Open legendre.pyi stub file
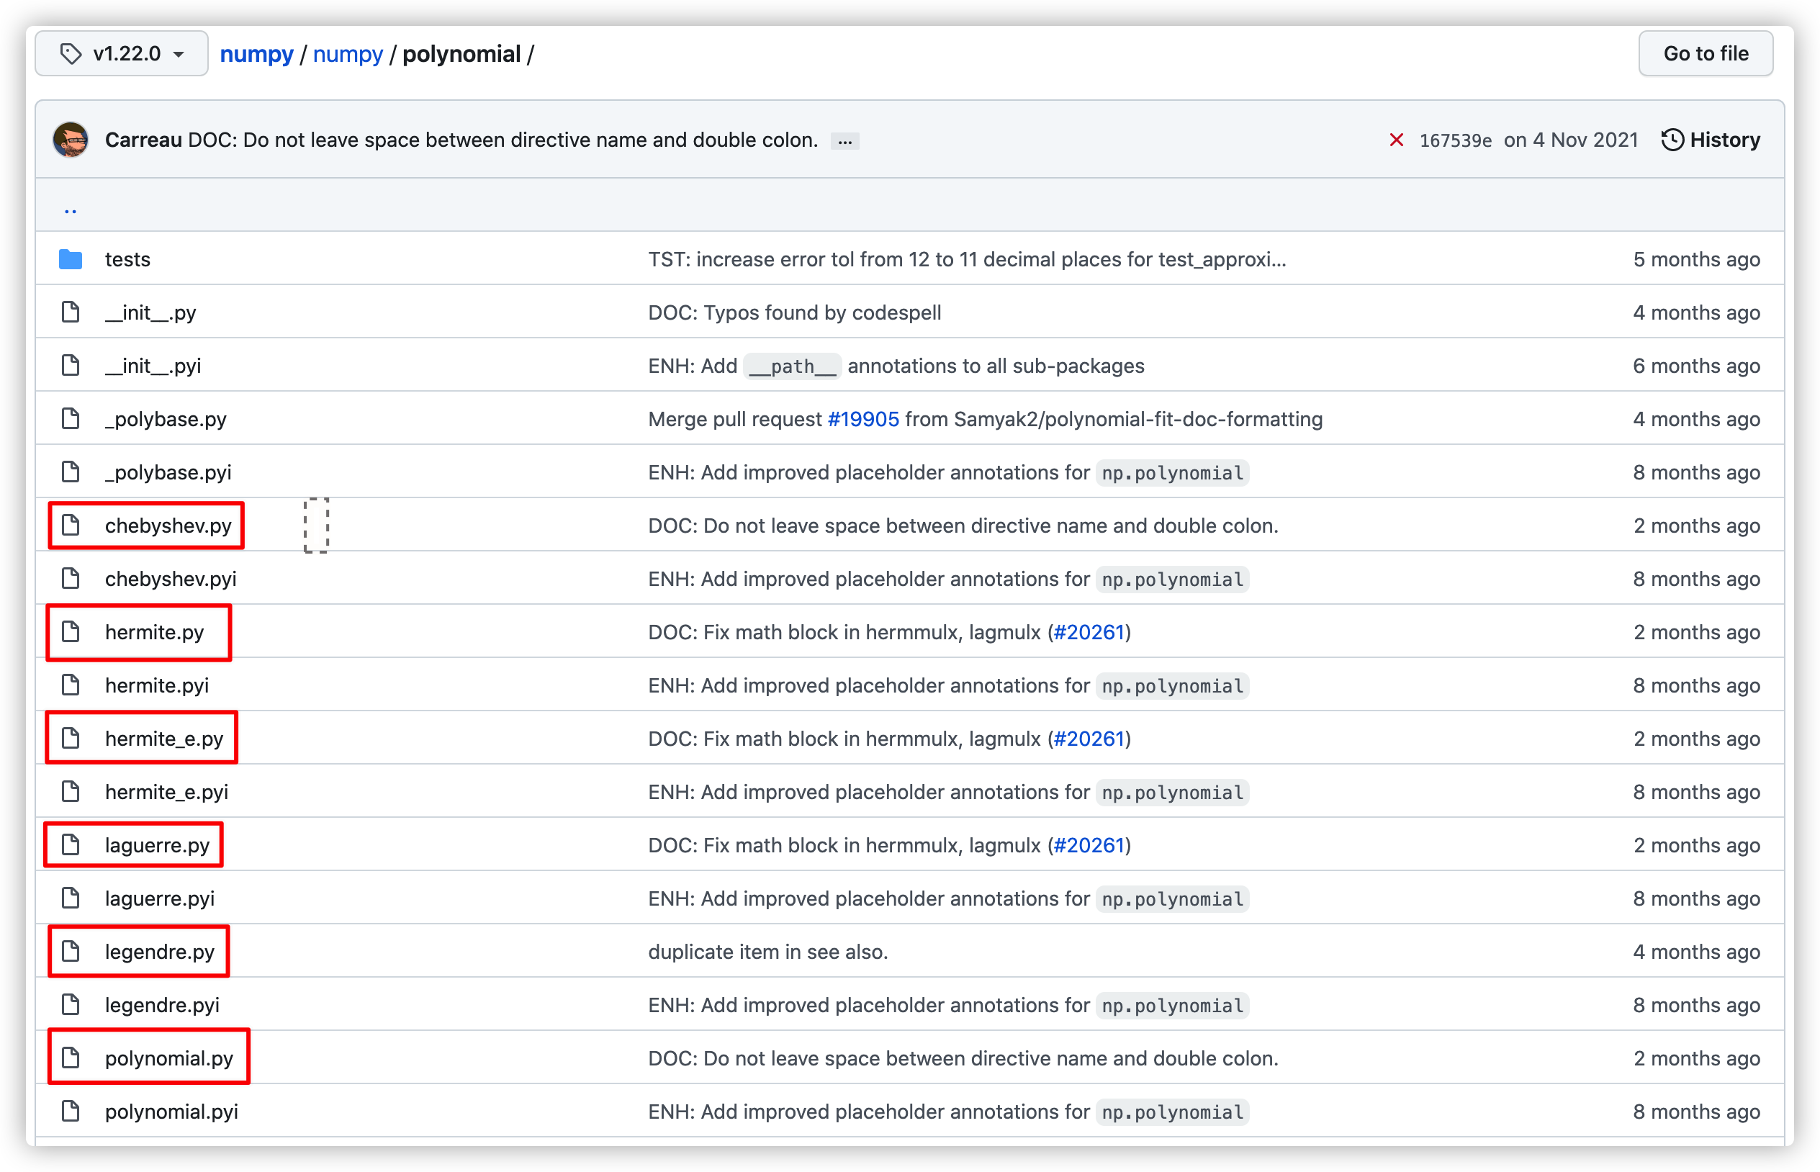This screenshot has height=1172, width=1820. click(x=162, y=1005)
